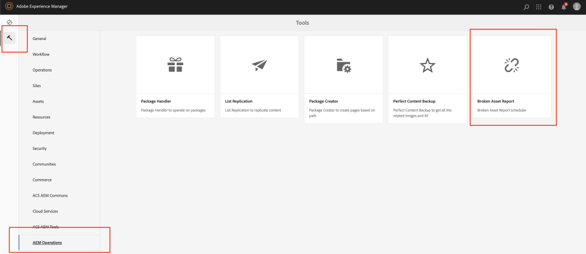Open the Broken Asset Report link icon
586x254 pixels.
(511, 65)
